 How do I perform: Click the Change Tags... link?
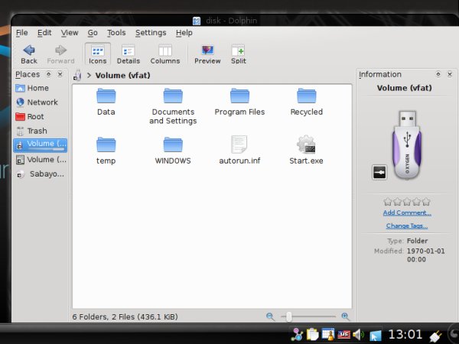pos(407,226)
